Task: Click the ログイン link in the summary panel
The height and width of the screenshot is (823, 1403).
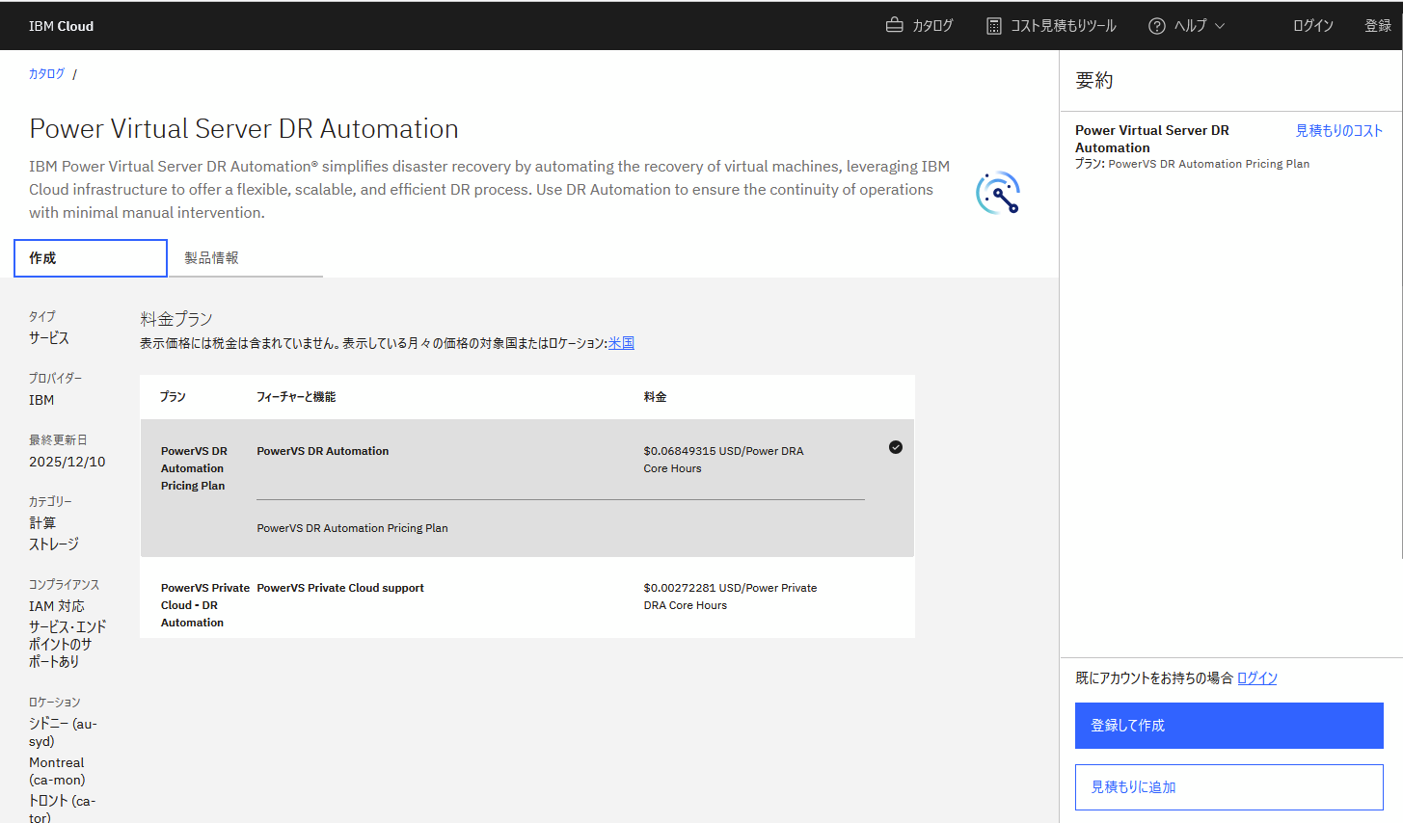Action: pyautogui.click(x=1257, y=678)
